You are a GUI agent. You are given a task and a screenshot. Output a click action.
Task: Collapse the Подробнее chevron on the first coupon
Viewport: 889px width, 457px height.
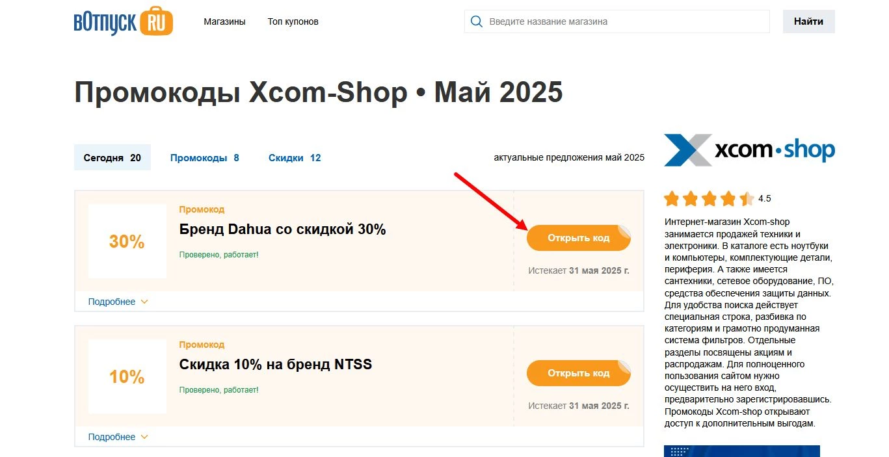144,301
